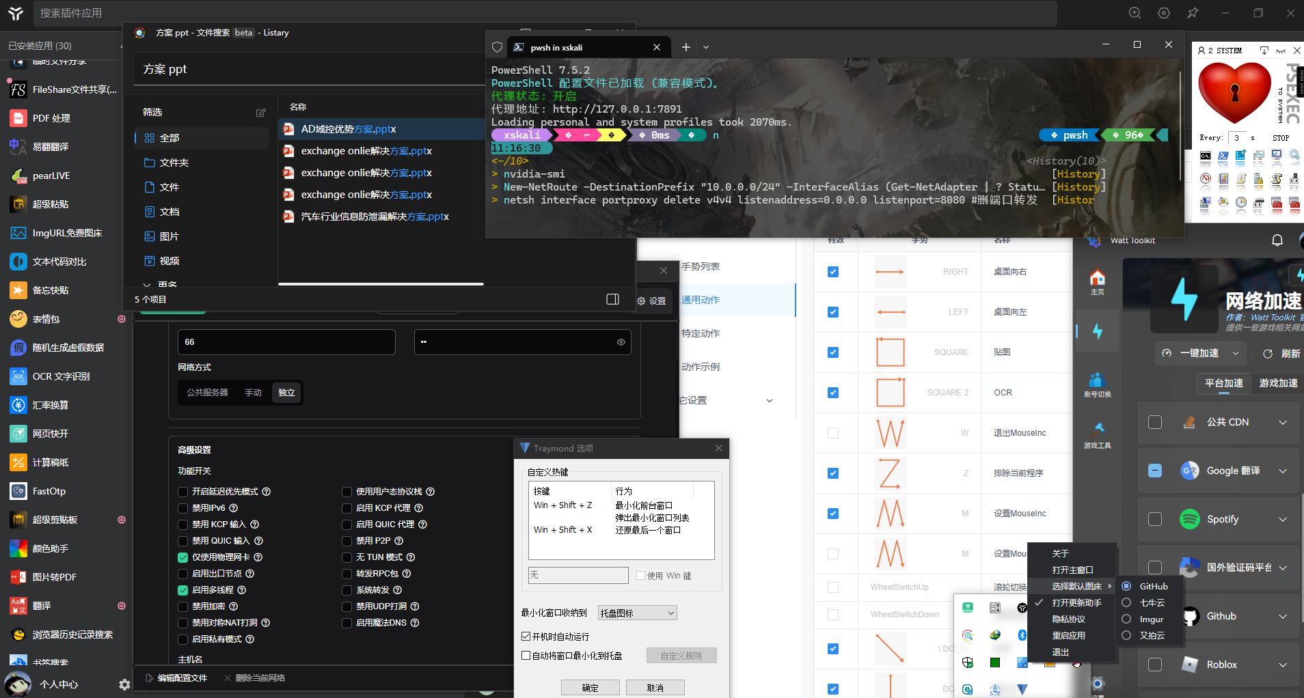Click 编辑配置文件 button
This screenshot has width=1304, height=698.
[x=176, y=678]
